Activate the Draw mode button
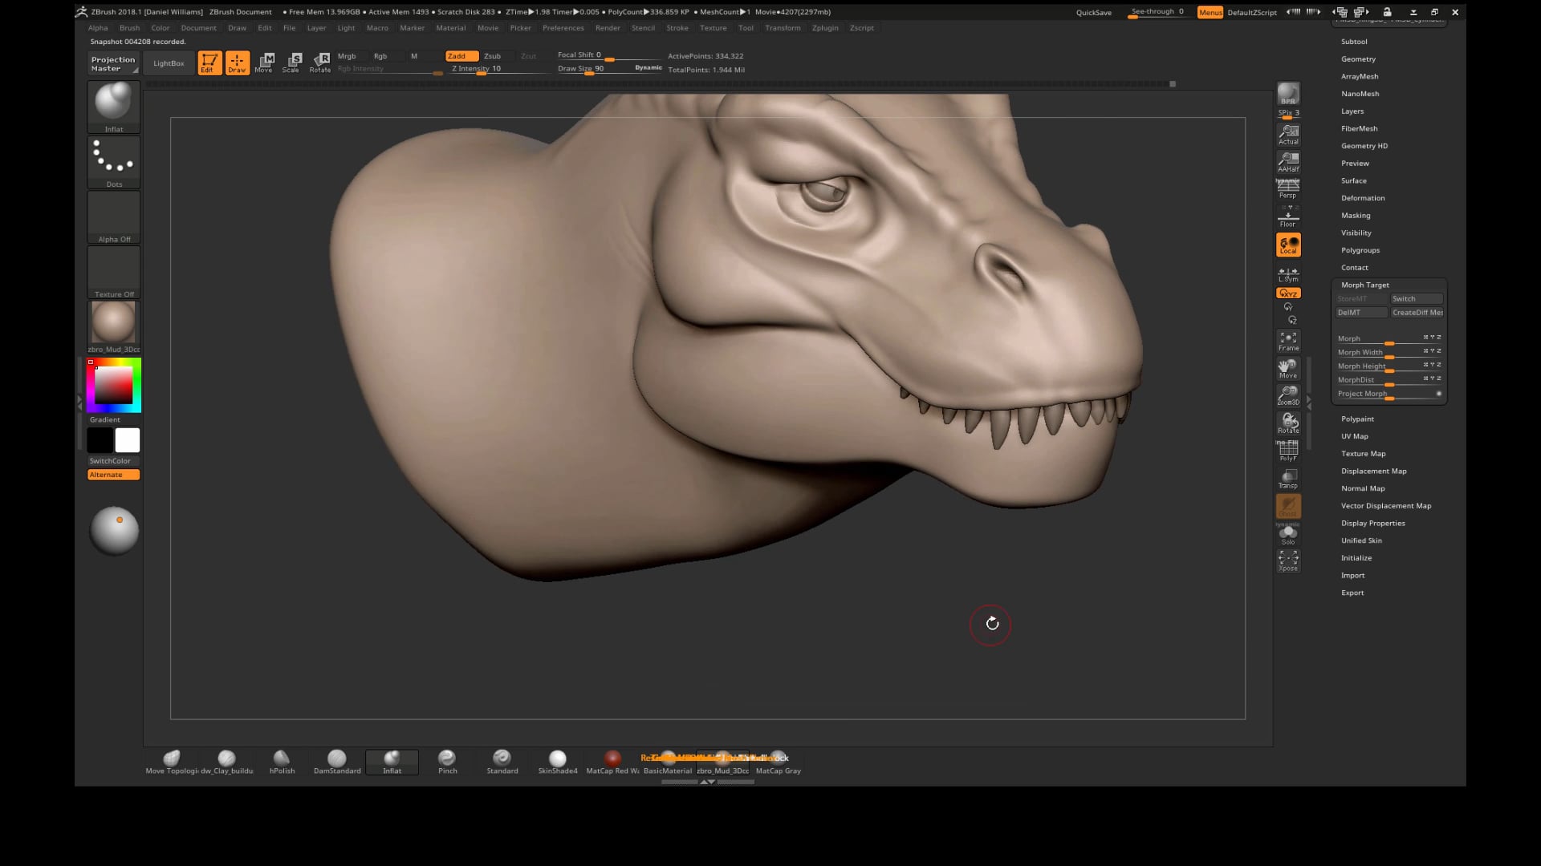 point(237,63)
